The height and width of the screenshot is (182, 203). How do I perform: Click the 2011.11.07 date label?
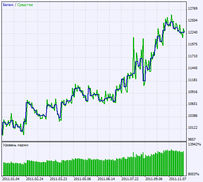[x=178, y=179]
